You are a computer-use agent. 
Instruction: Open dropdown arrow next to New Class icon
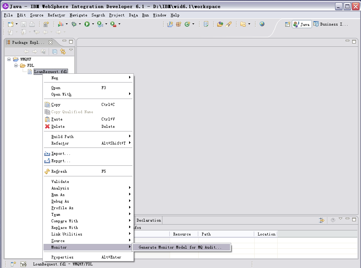[x=193, y=24]
